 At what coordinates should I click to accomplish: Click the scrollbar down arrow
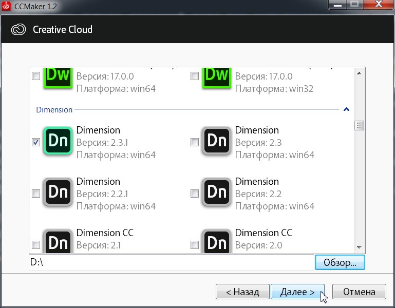(359, 247)
